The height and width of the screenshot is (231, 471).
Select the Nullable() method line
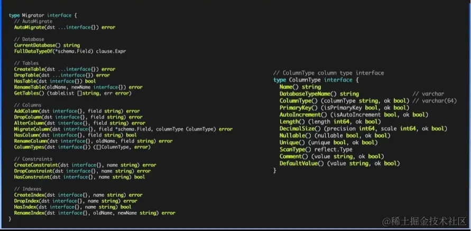(335, 136)
